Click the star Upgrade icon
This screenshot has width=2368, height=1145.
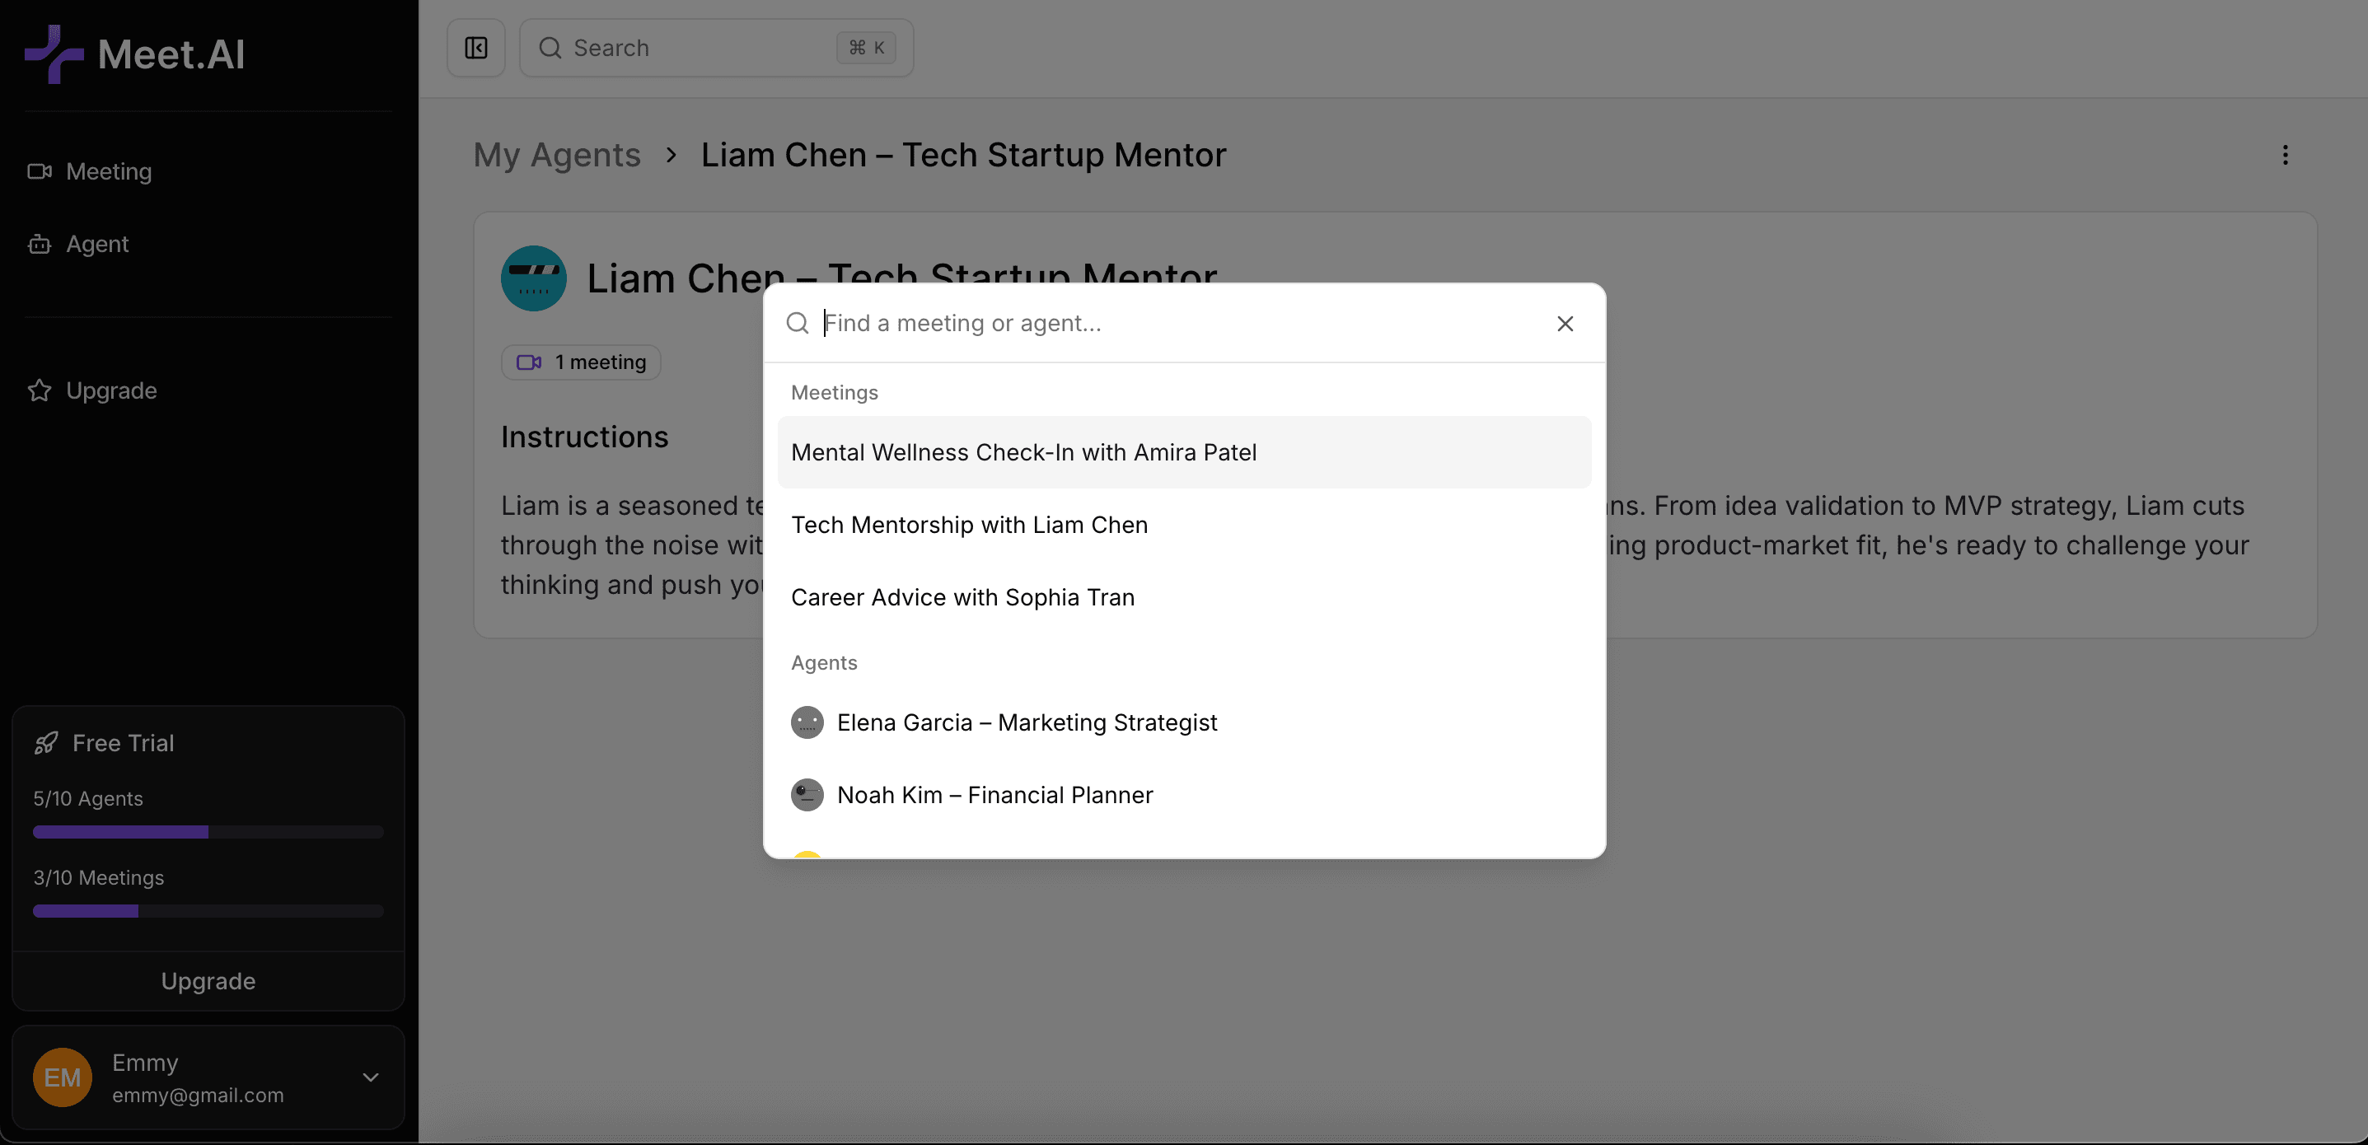pos(40,390)
